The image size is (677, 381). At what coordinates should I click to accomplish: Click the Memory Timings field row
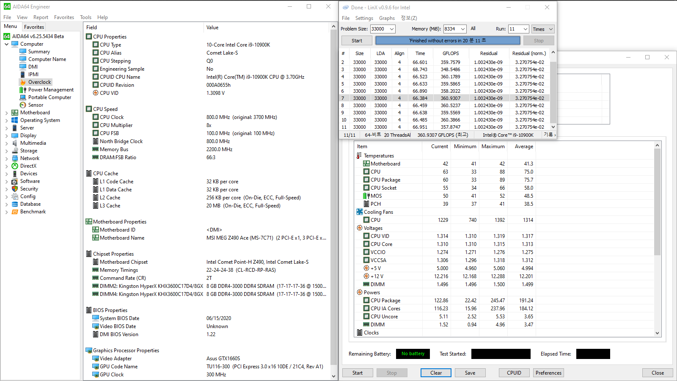[x=207, y=270]
